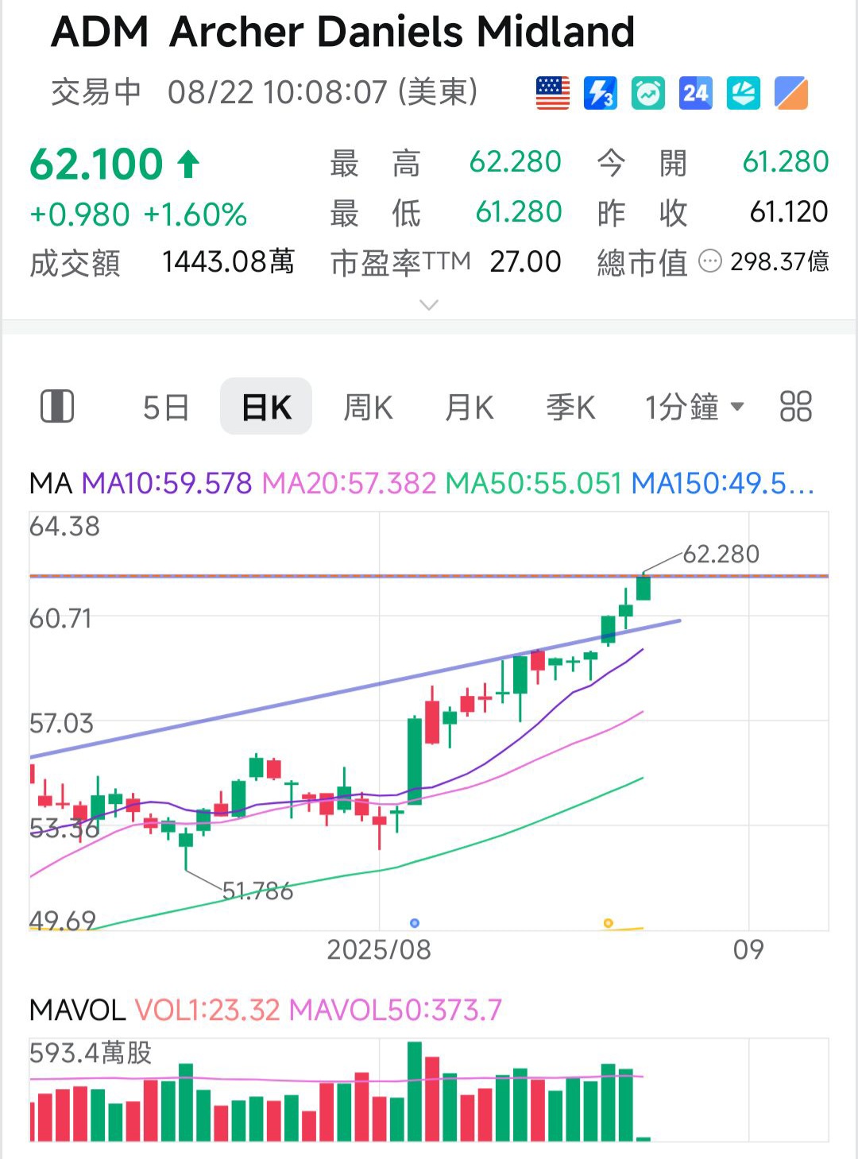Tap the 593.4萬股 volume axis label
Image resolution: width=858 pixels, height=1159 pixels.
pos(91,1053)
